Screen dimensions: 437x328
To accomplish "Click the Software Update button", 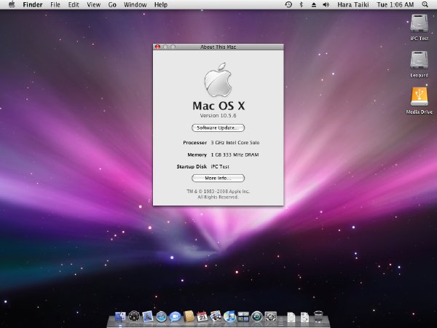I will [218, 128].
